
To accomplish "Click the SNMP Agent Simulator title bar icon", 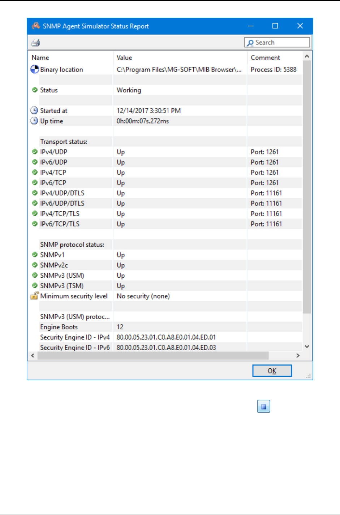I will coord(36,26).
